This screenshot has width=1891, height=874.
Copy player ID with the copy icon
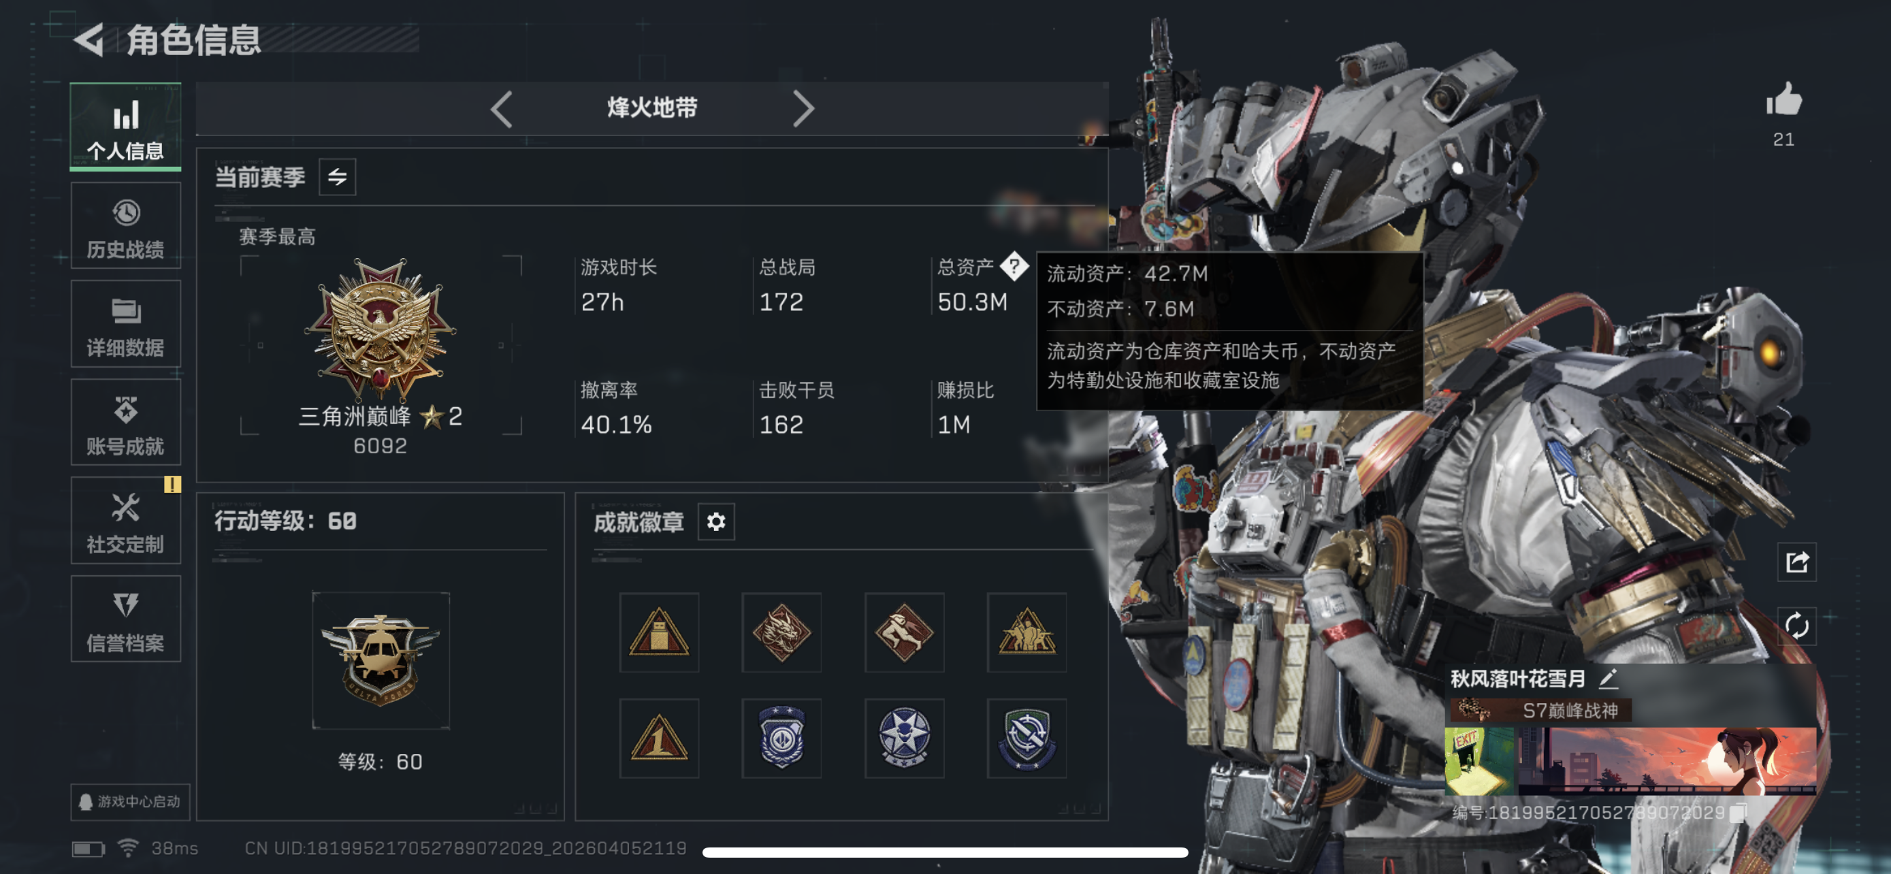click(1739, 812)
